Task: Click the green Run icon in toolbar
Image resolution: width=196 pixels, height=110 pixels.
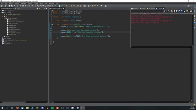Action: coord(59,6)
